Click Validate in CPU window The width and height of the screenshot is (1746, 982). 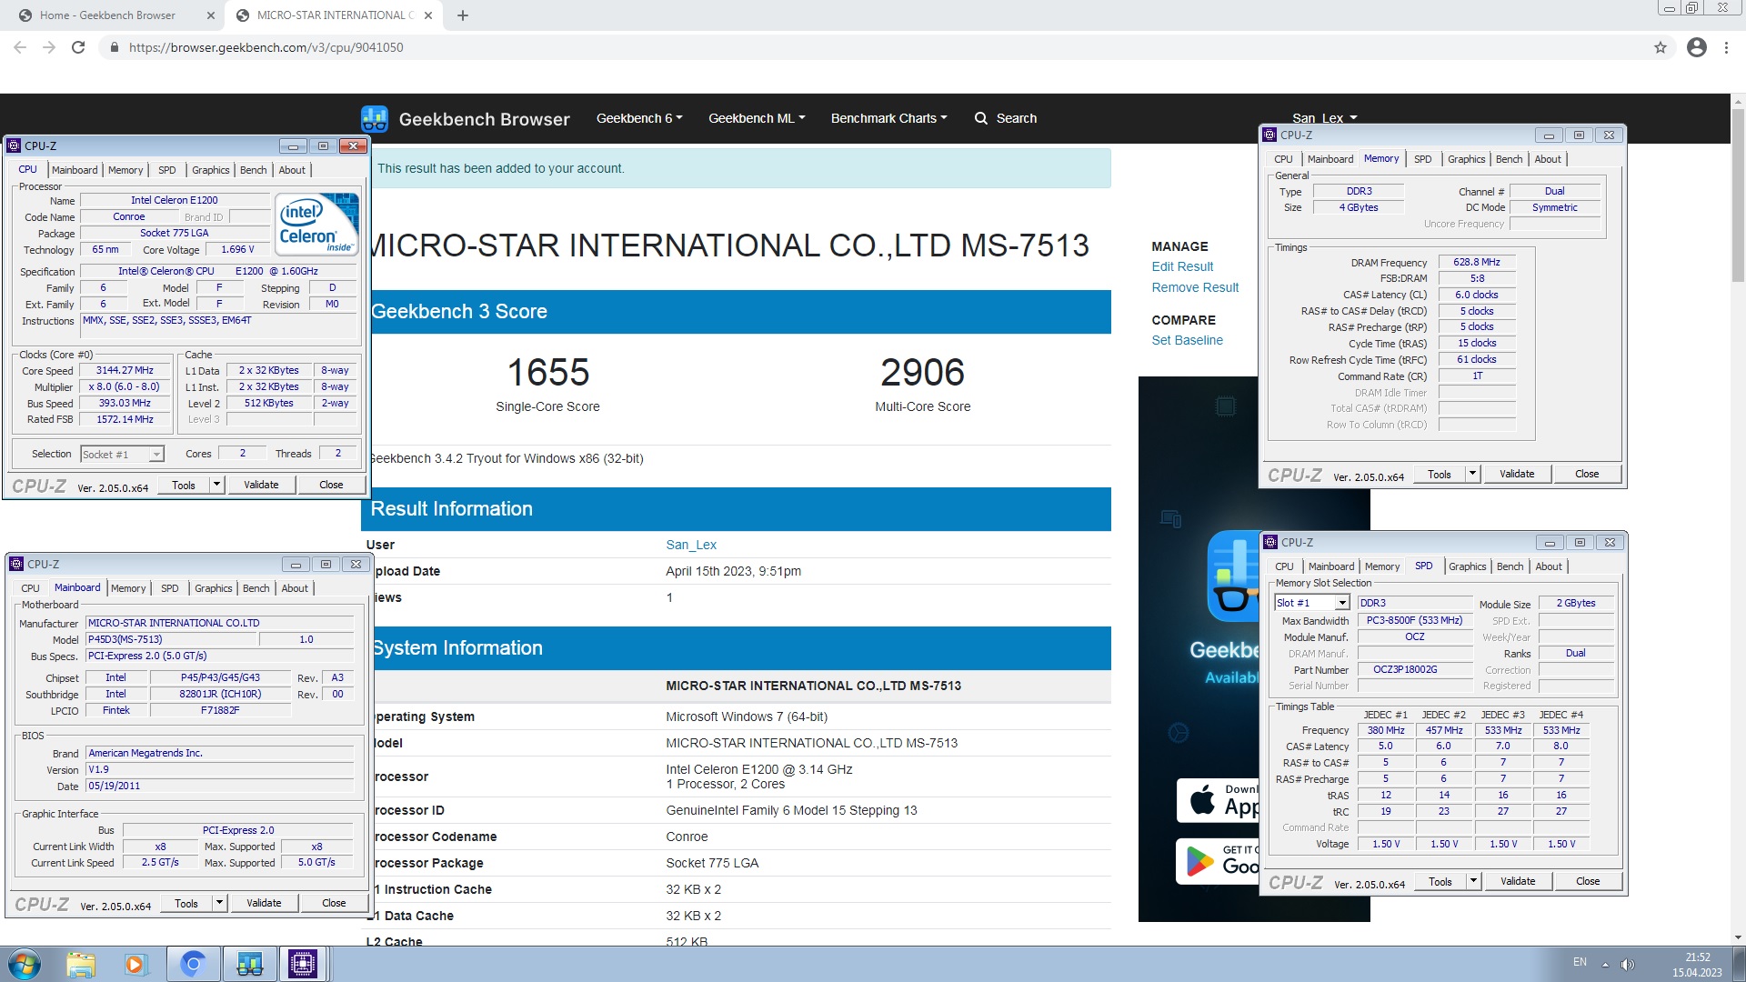pyautogui.click(x=261, y=485)
